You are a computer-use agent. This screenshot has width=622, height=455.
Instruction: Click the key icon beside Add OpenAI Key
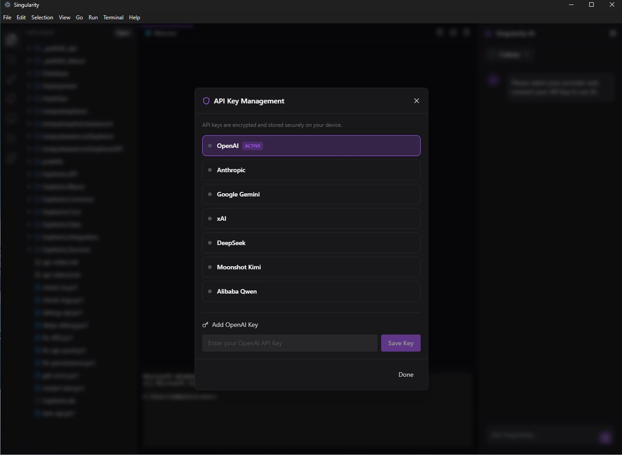coord(205,324)
